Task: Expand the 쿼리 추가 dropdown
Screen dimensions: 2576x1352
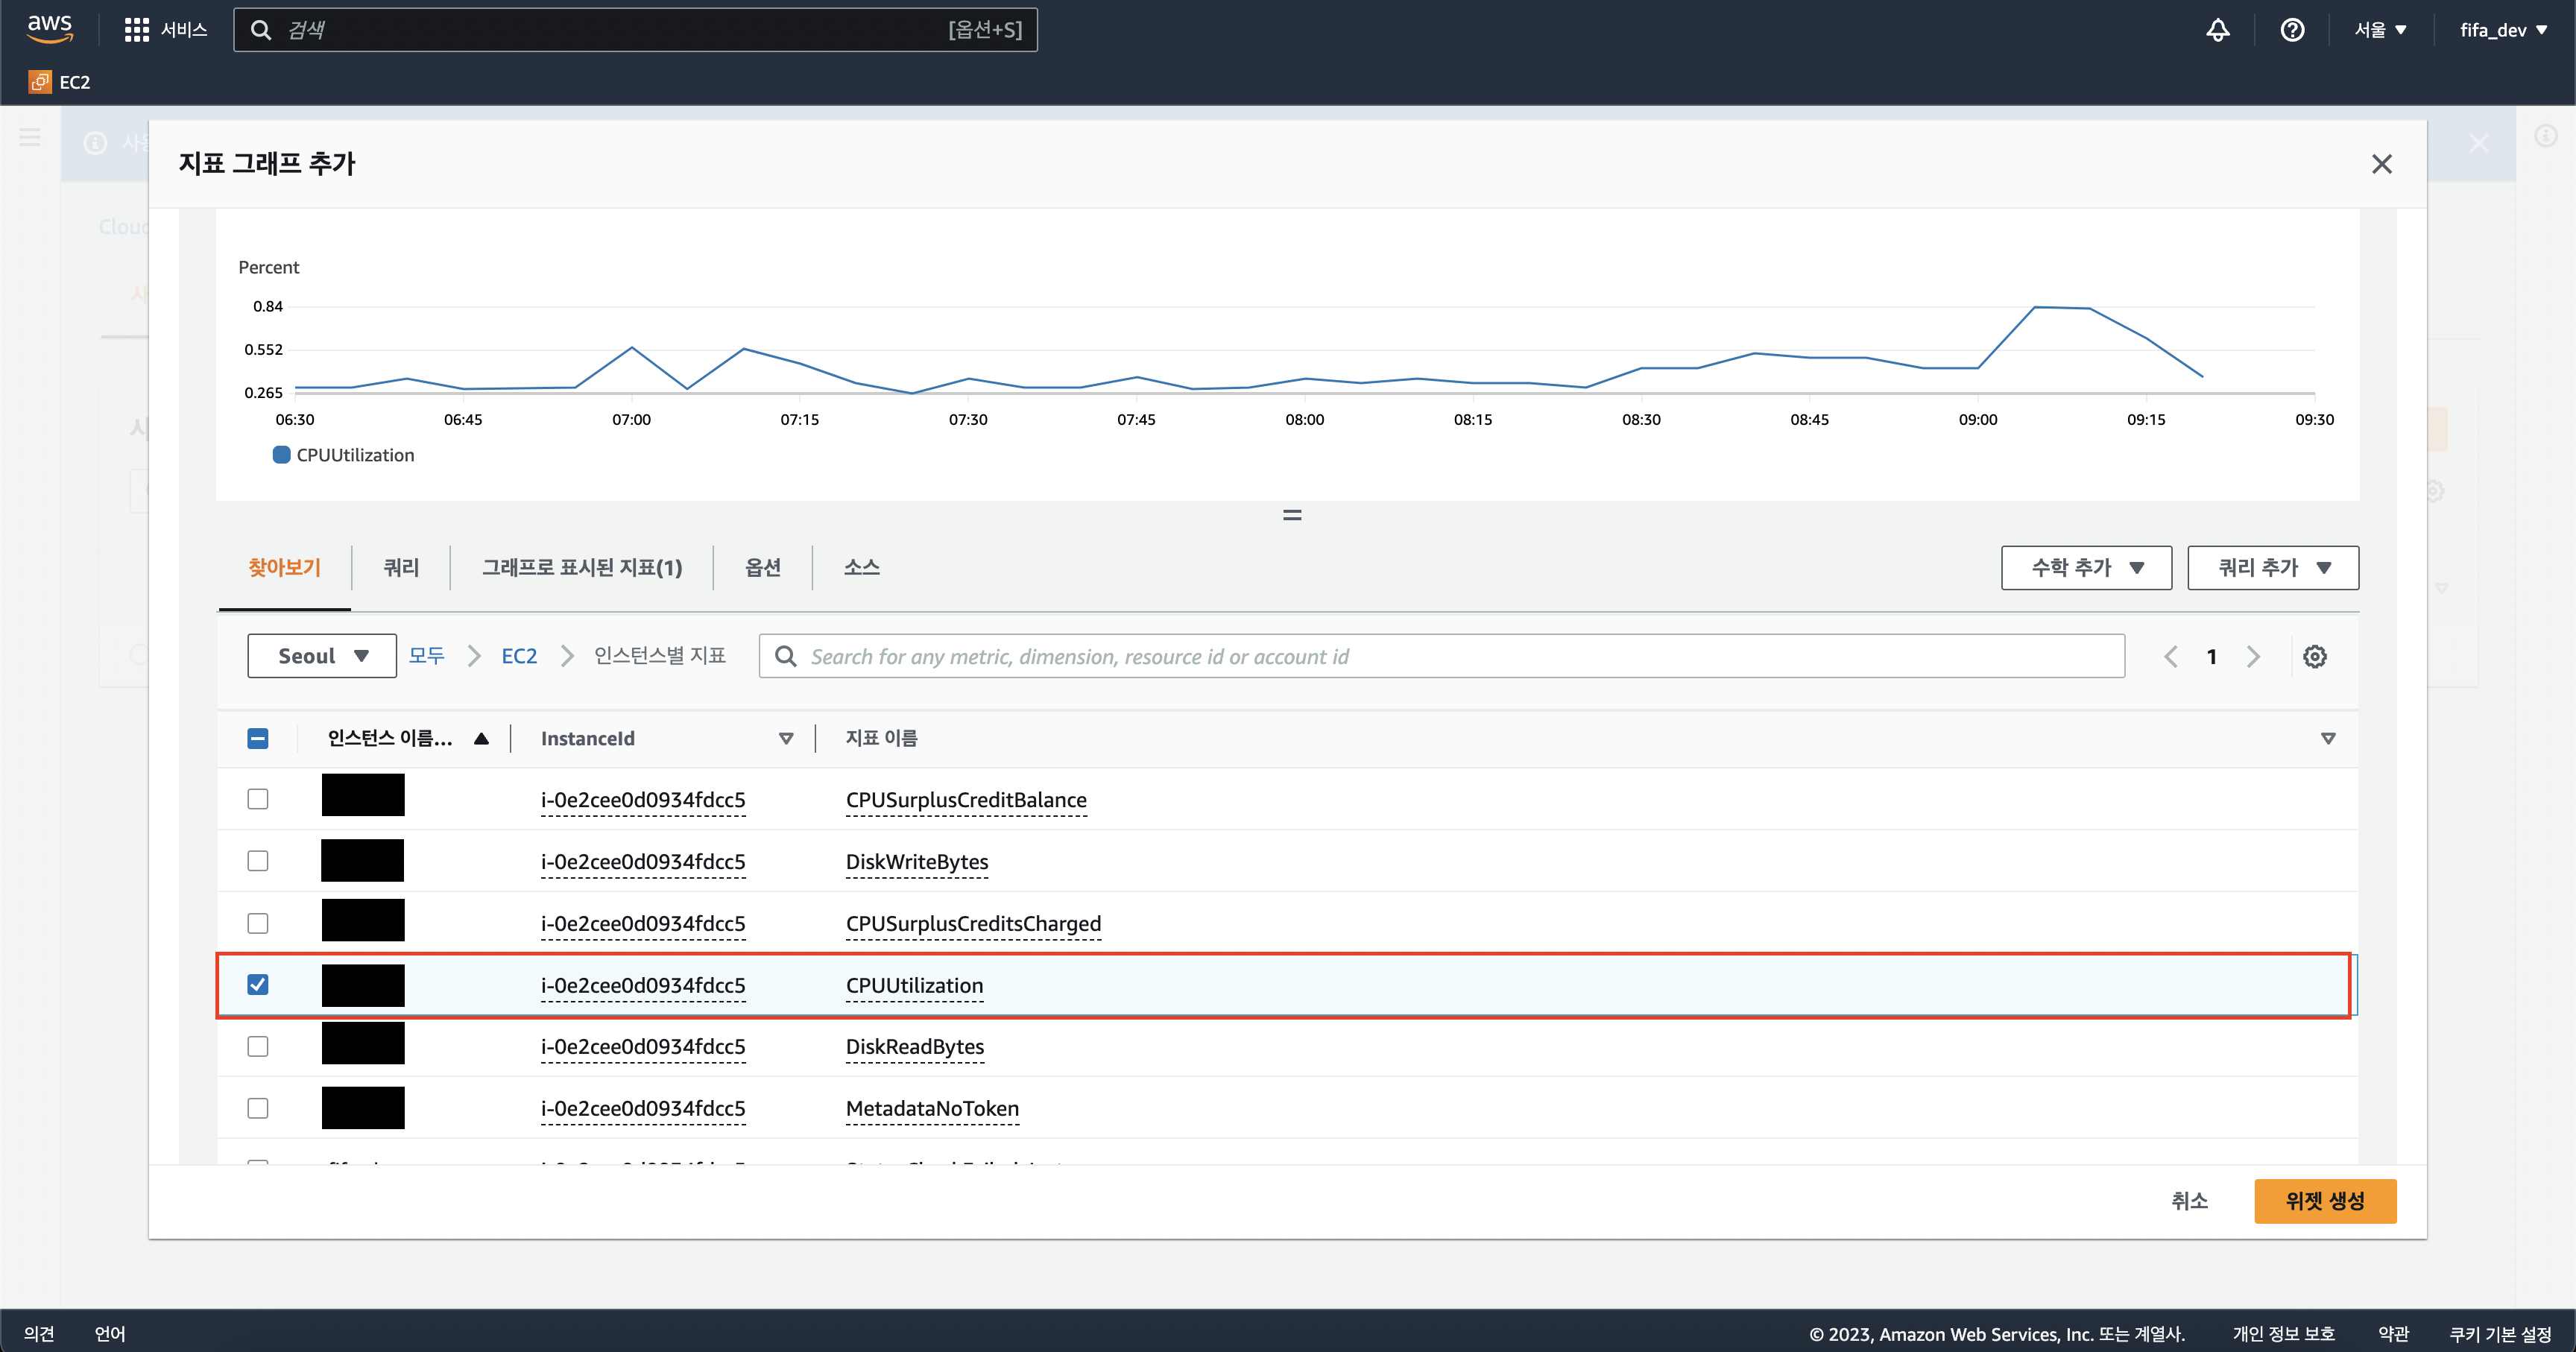Action: click(x=2273, y=567)
